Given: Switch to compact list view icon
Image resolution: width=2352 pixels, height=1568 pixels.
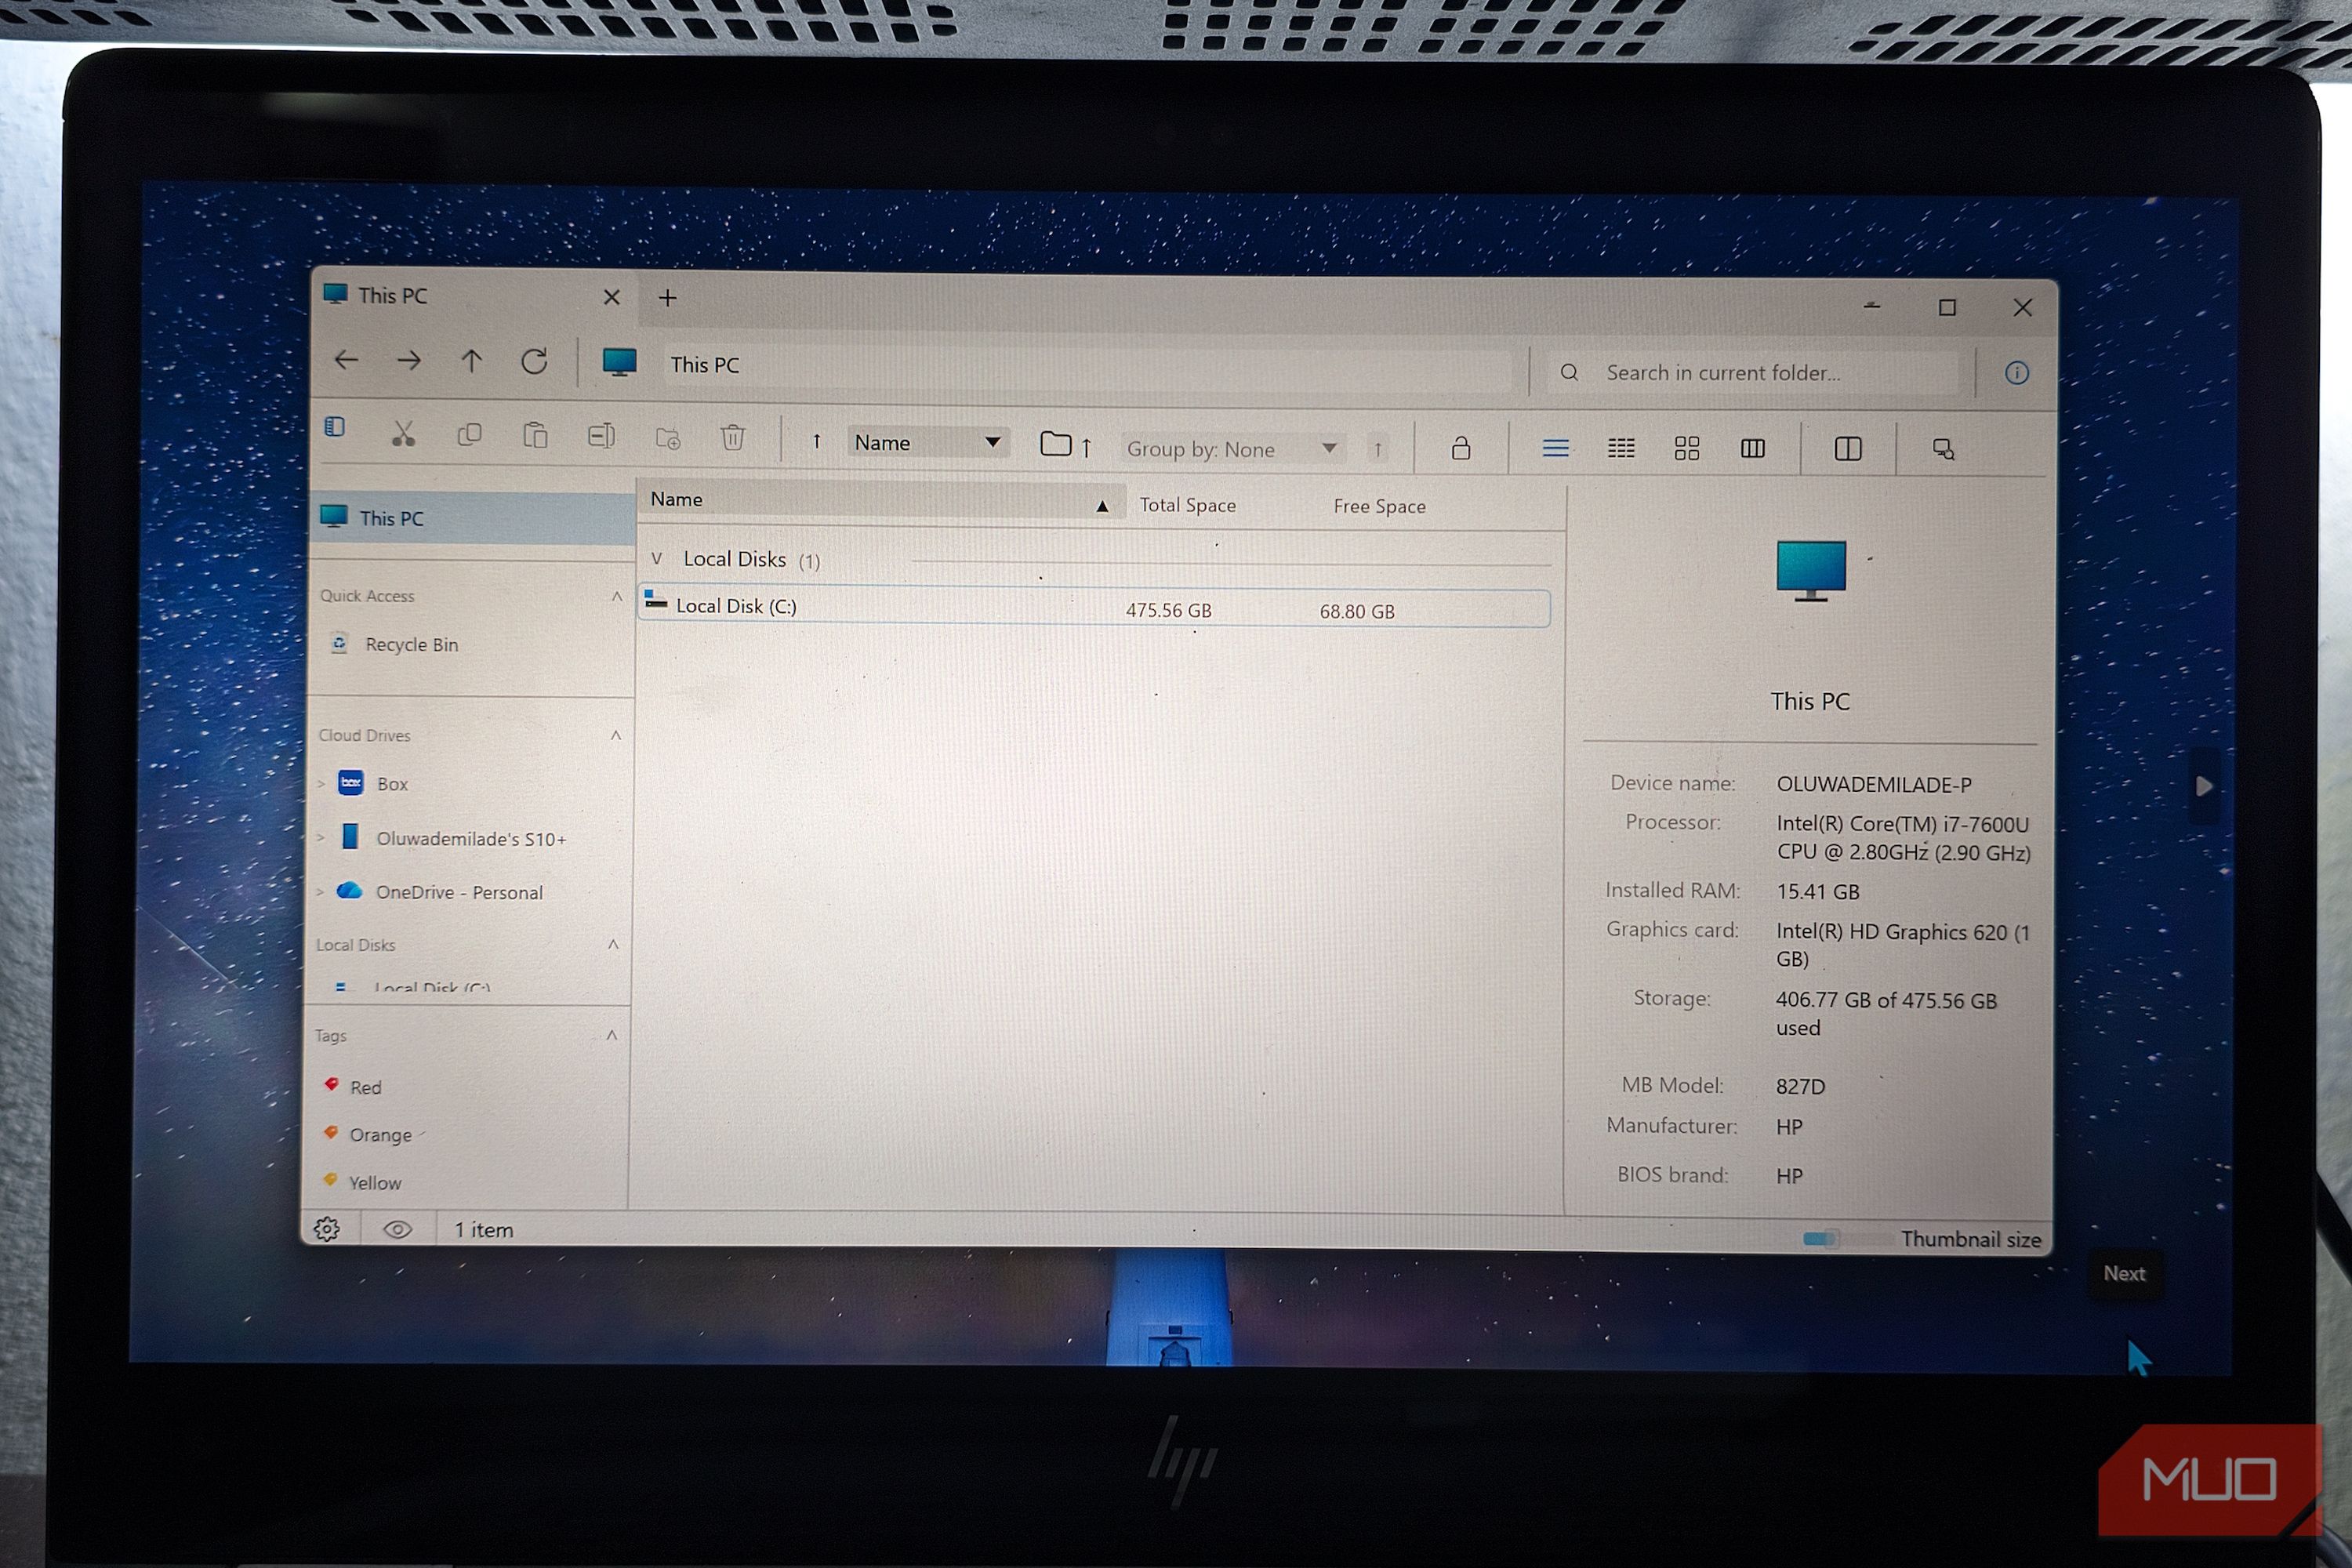Looking at the screenshot, I should coord(1621,448).
